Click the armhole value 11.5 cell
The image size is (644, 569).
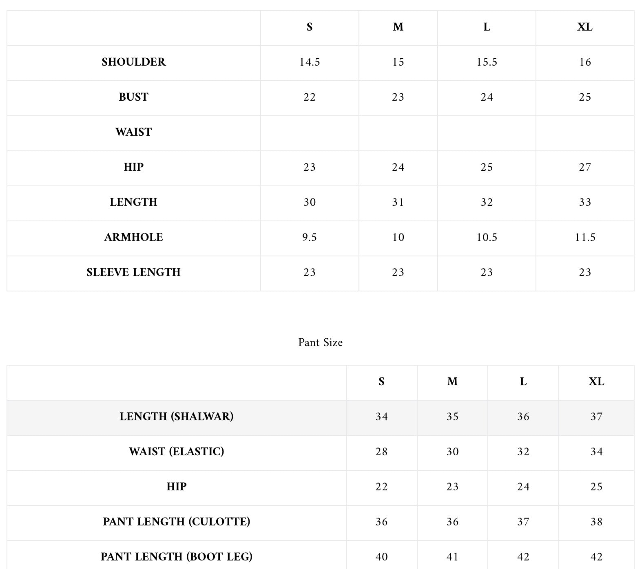(585, 237)
